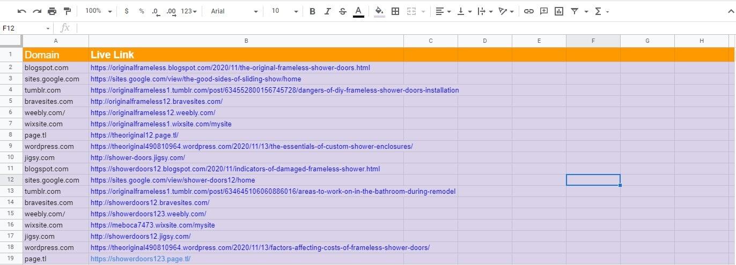Open the fill color paint bucket
The image size is (736, 265).
(x=379, y=11)
